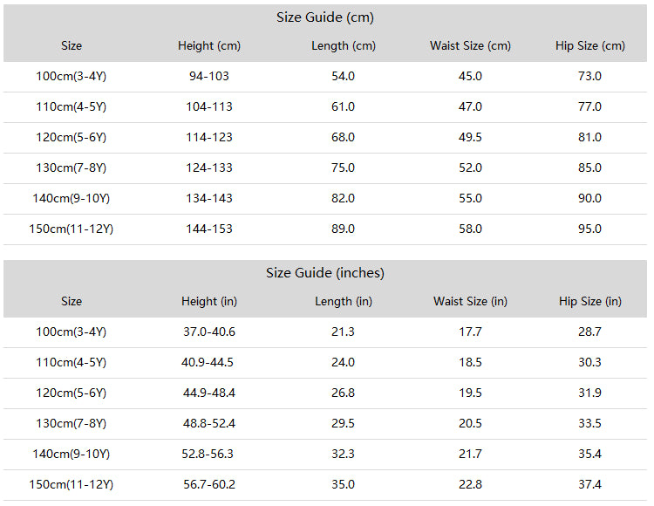This screenshot has width=654, height=506.
Task: Click the Waist Size (in) column header
Action: point(470,302)
